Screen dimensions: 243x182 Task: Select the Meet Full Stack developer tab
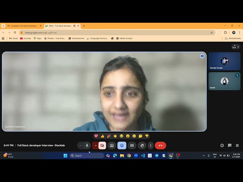pyautogui.click(x=60, y=26)
